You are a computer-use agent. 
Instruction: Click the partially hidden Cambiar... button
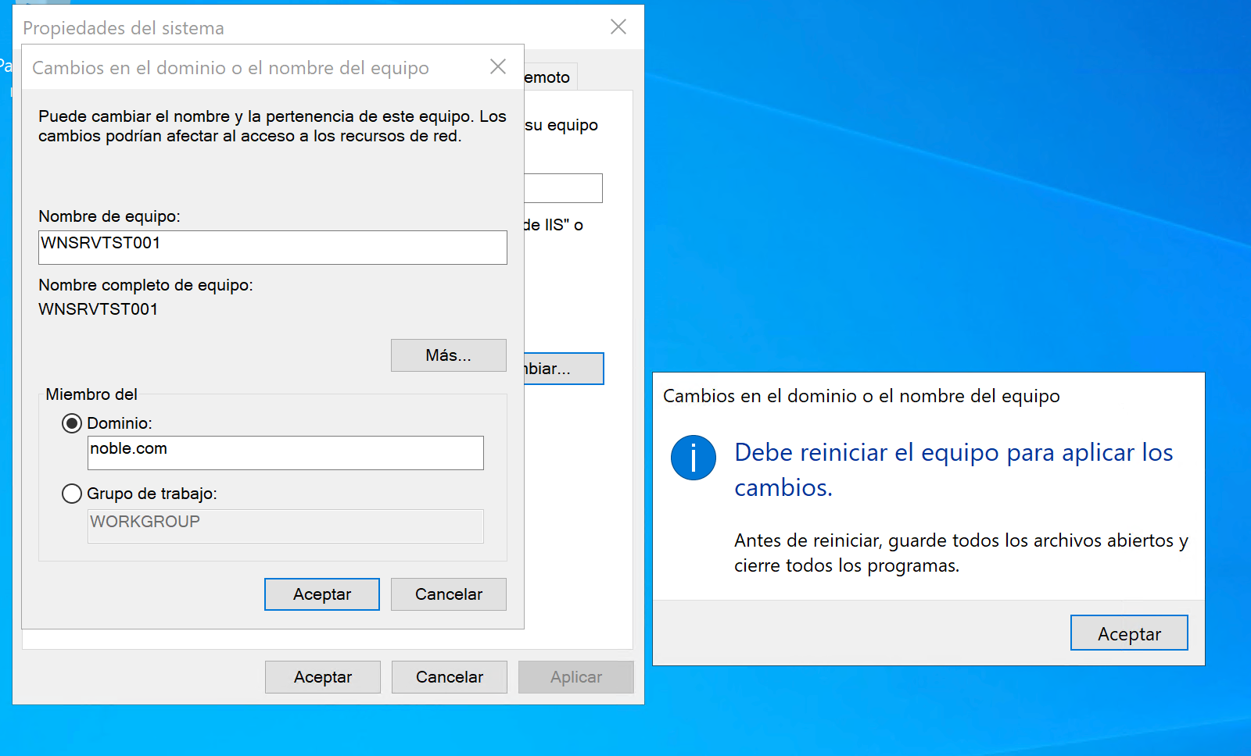pyautogui.click(x=563, y=369)
